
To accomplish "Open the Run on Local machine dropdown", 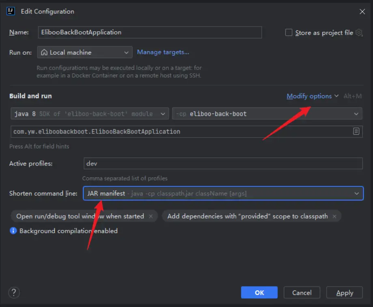I will click(x=85, y=52).
